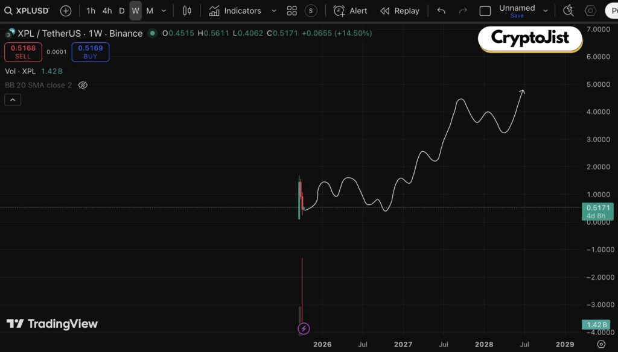Select the W weekly timeframe
The image size is (618, 352).
tap(135, 11)
